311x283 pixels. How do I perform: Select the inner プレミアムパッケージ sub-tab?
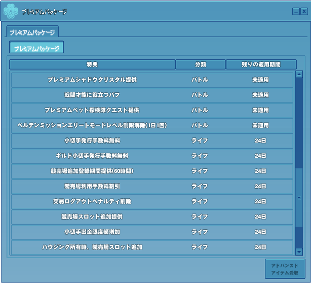[36, 48]
